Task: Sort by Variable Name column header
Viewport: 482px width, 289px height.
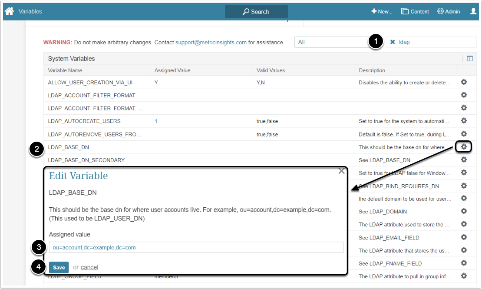Action: click(x=65, y=70)
